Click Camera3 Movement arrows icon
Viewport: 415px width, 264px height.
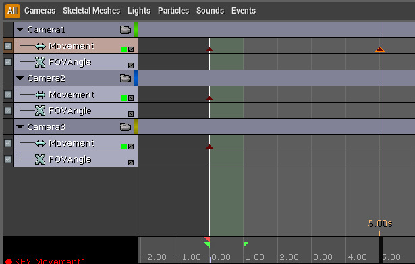tap(40, 144)
